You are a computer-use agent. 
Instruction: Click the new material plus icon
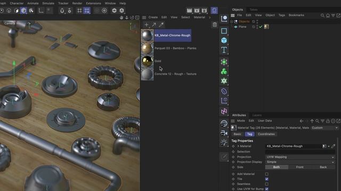[147, 25]
